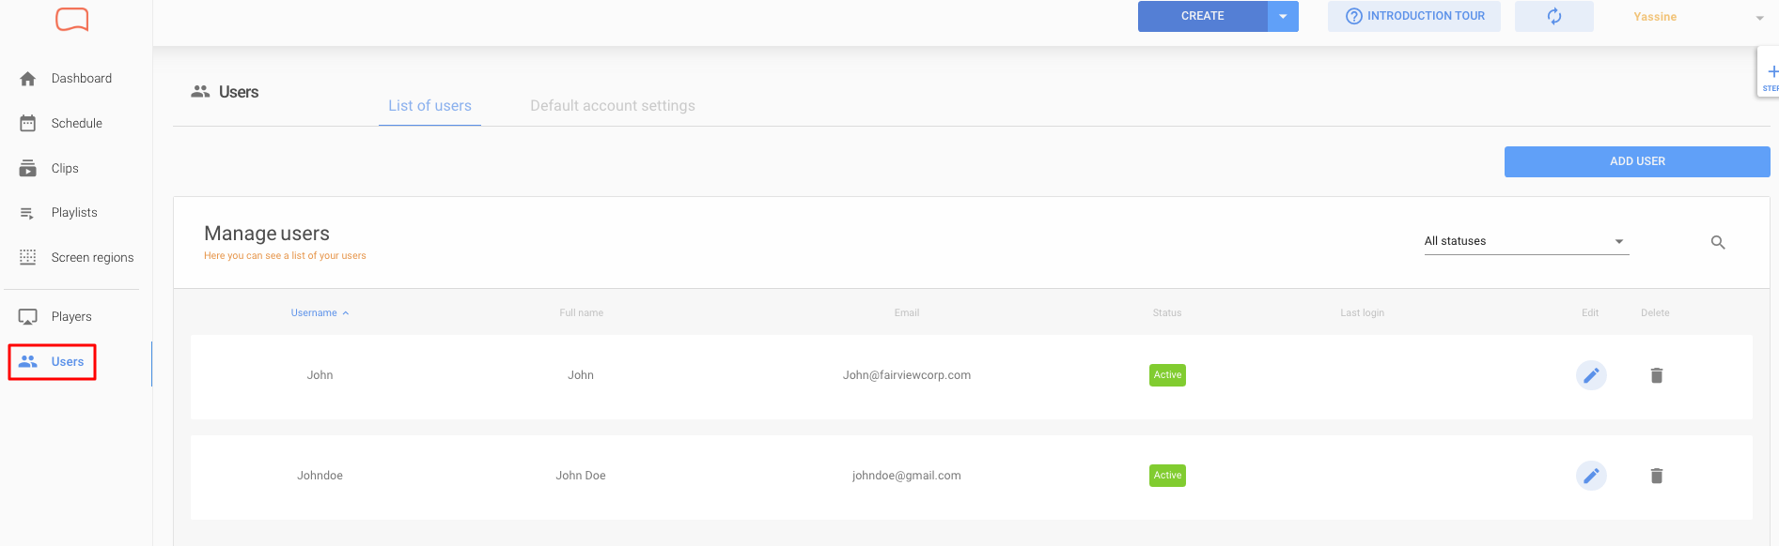1779x546 pixels.
Task: Click John's Active status badge
Action: (x=1166, y=374)
